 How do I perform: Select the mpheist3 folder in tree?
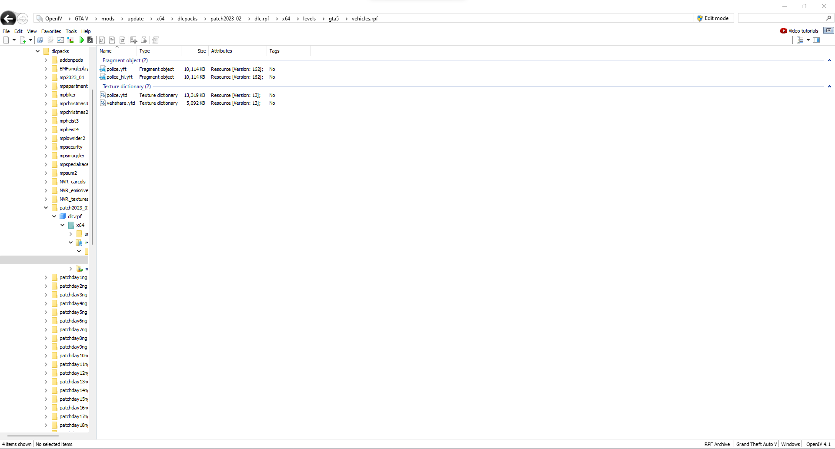tap(69, 121)
